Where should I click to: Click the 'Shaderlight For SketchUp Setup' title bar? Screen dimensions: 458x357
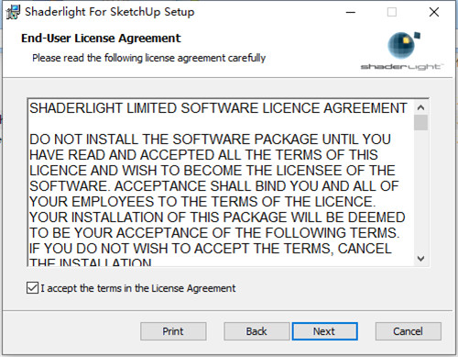coord(110,12)
